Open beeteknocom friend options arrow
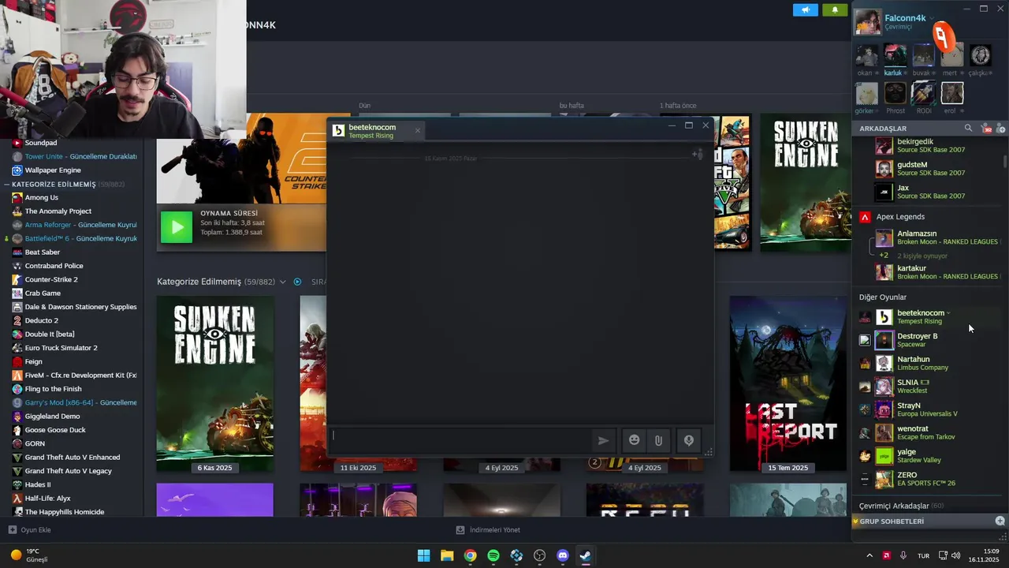The image size is (1009, 568). (948, 313)
